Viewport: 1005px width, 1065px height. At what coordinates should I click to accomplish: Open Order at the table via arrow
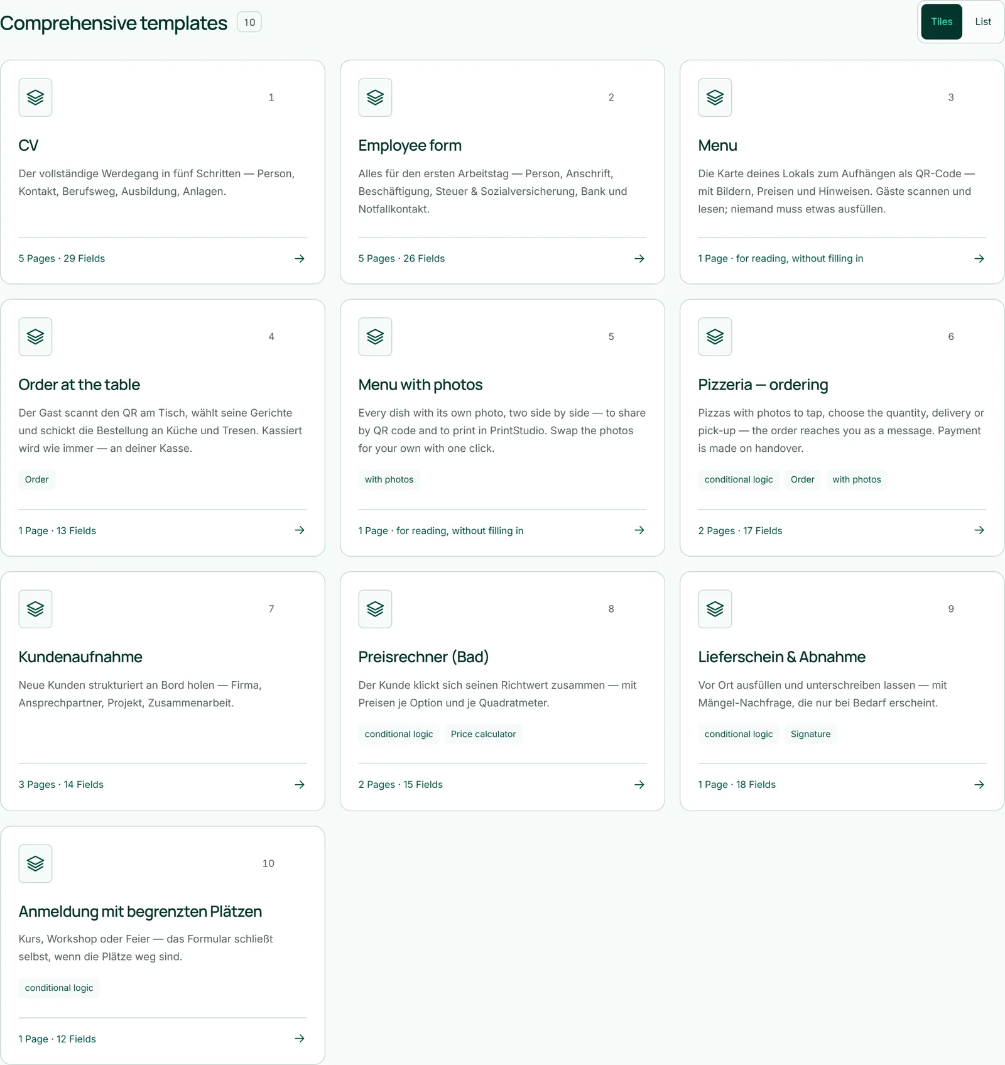tap(300, 530)
